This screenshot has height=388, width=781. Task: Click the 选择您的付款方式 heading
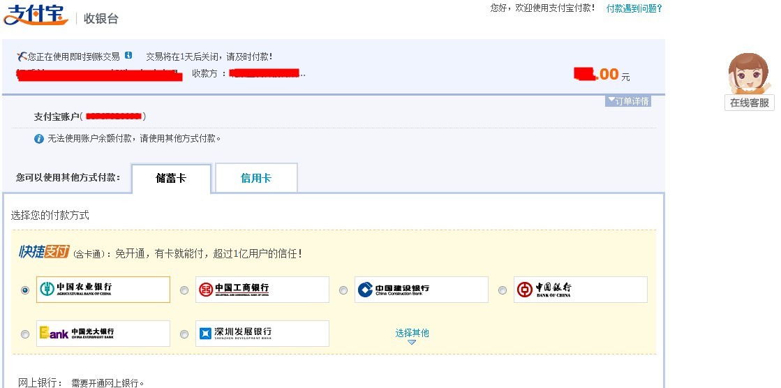[50, 216]
